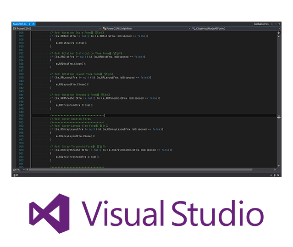The height and width of the screenshot is (247, 293).
Task: Click the if m_RRLayoutFrm != null condition
Action: (100, 78)
